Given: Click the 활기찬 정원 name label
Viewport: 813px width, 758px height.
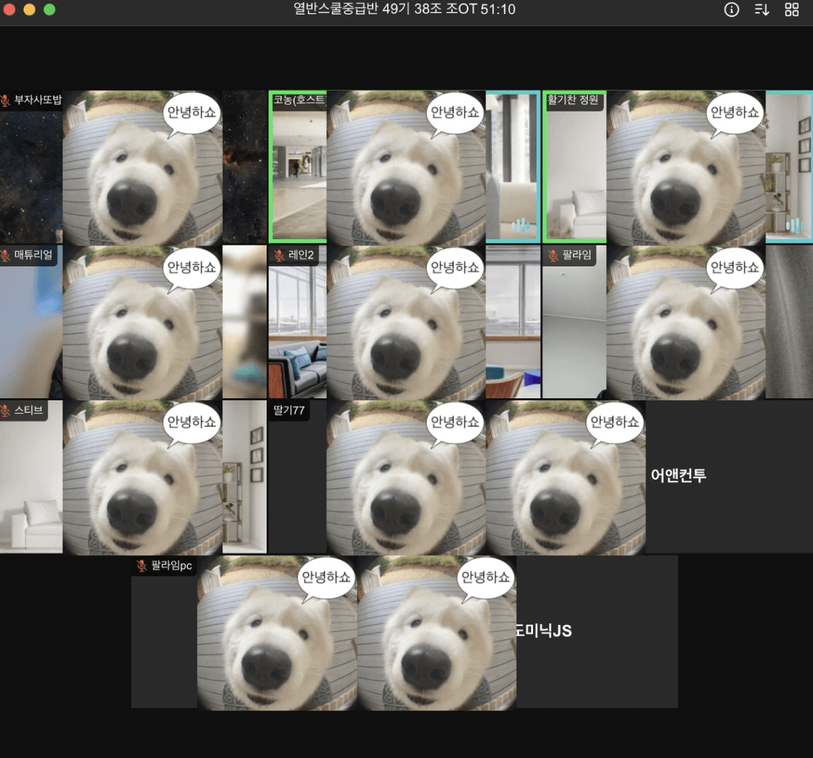Looking at the screenshot, I should point(573,100).
